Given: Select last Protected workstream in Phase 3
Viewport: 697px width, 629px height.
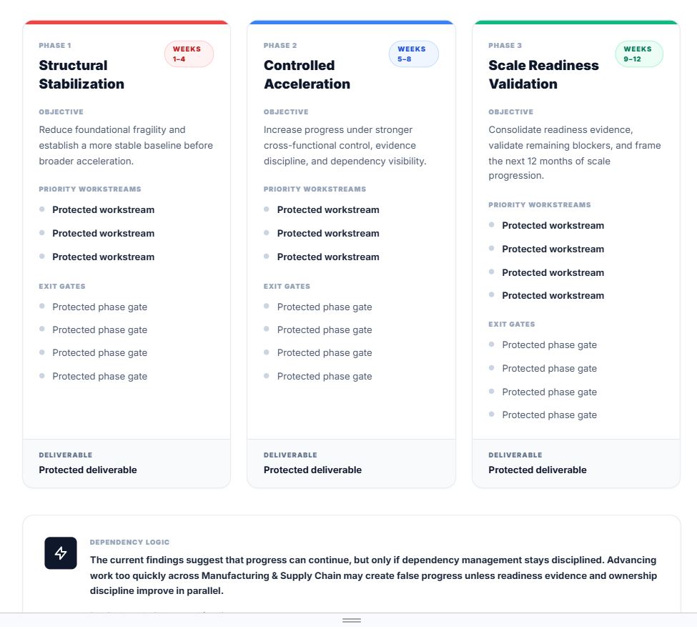Looking at the screenshot, I should [x=553, y=295].
